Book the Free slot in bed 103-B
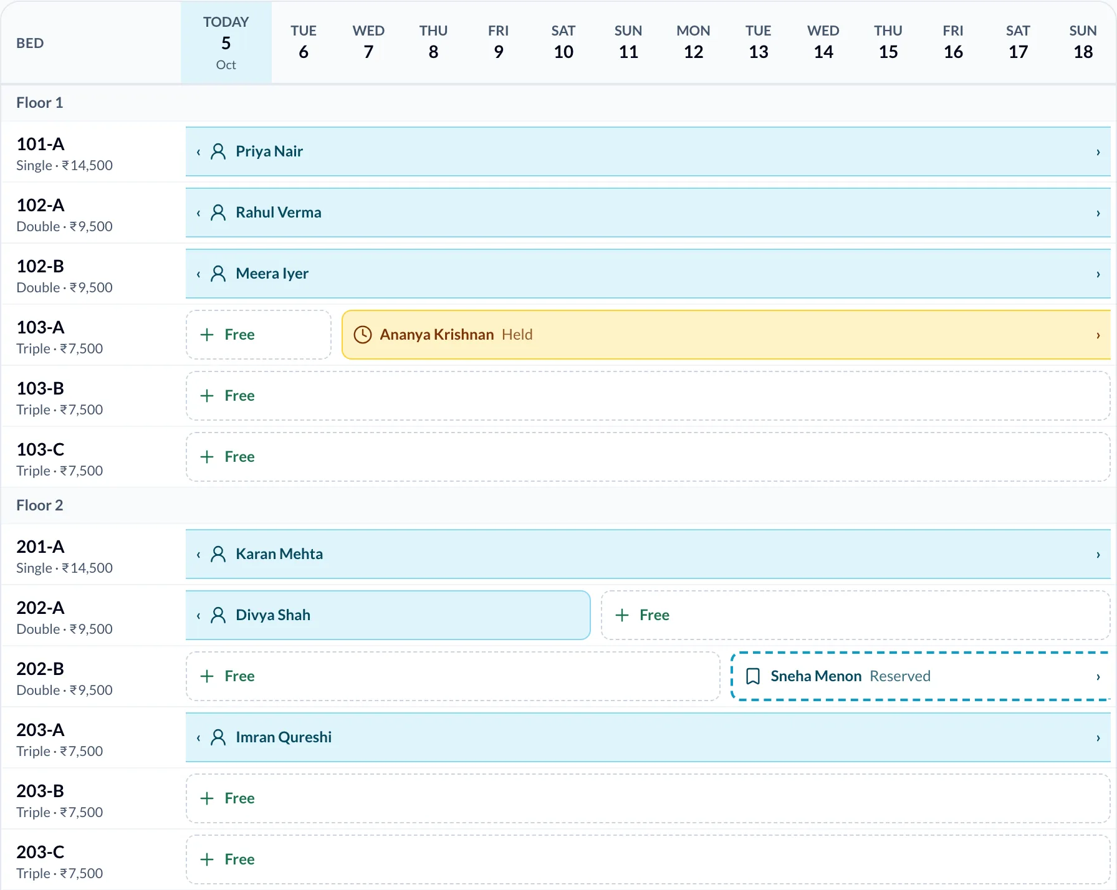Viewport: 1117px width, 890px height. click(648, 396)
